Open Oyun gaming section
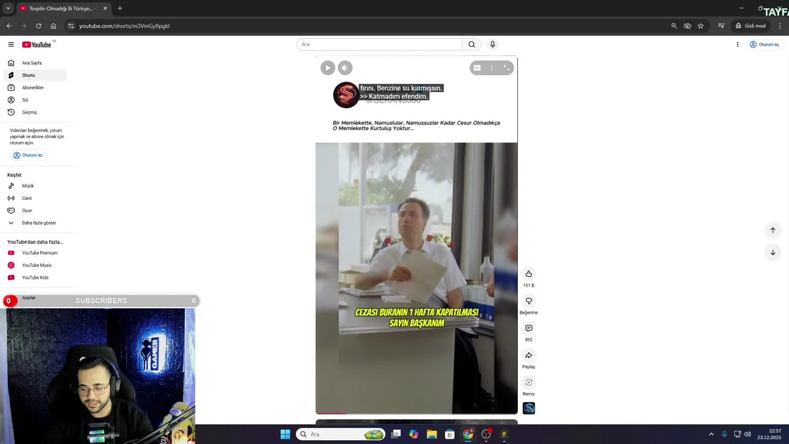The image size is (789, 444). [35, 210]
